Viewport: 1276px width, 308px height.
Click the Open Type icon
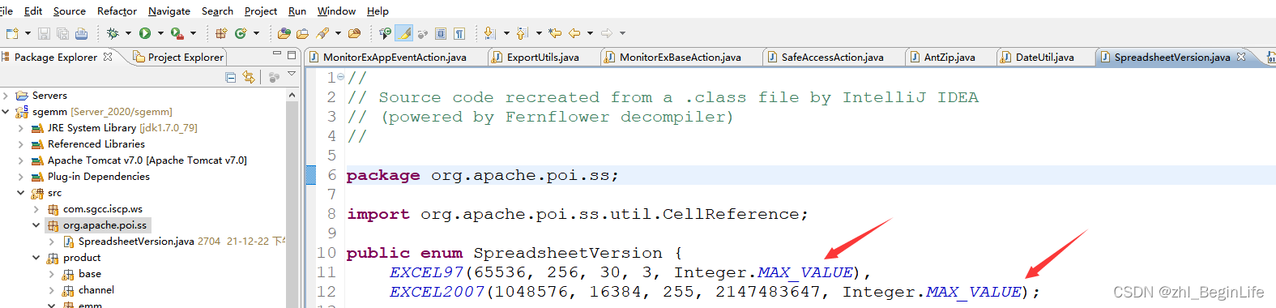pos(284,33)
